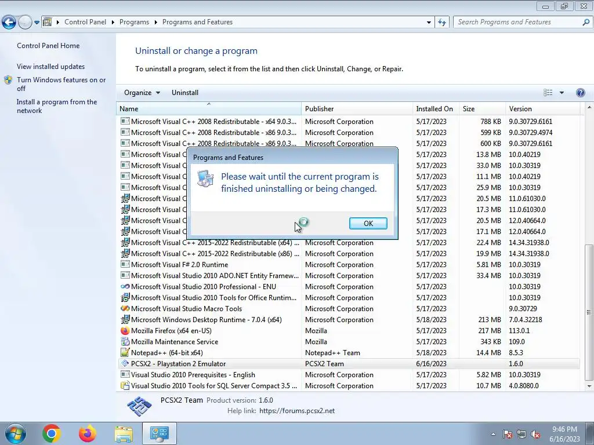
Task: Open Help with the question mark icon
Action: click(x=580, y=93)
